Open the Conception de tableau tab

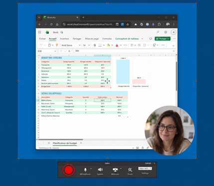127,38
